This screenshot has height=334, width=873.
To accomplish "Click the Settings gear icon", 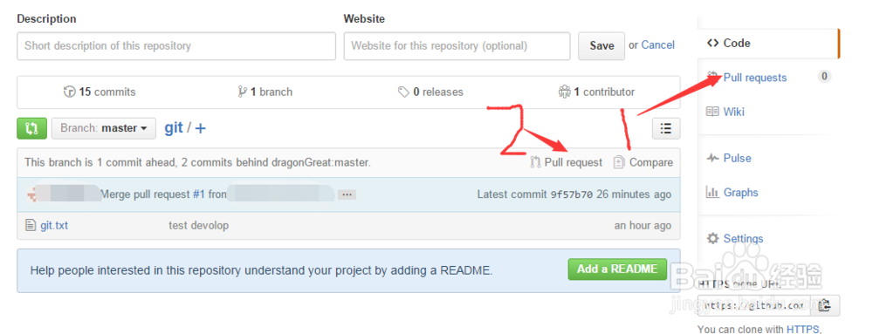I will coord(712,238).
